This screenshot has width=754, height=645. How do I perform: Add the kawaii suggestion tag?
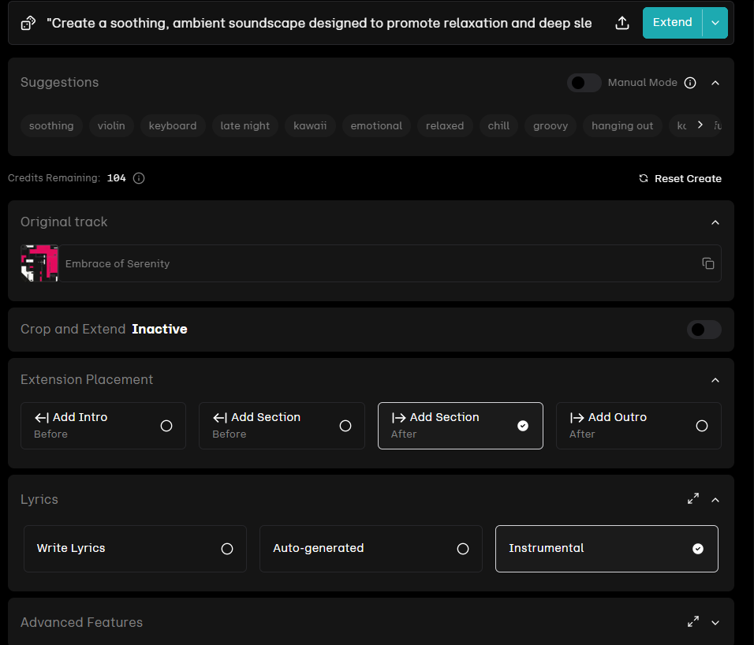[x=310, y=126]
